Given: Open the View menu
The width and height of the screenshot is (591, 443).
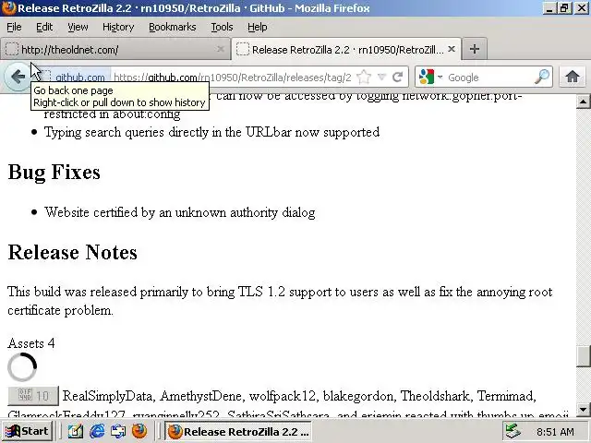Looking at the screenshot, I should pyautogui.click(x=78, y=27).
